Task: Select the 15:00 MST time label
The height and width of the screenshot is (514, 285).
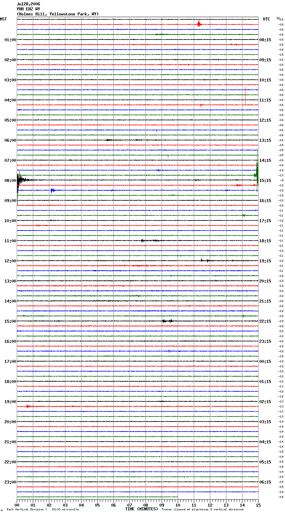Action: click(10, 321)
